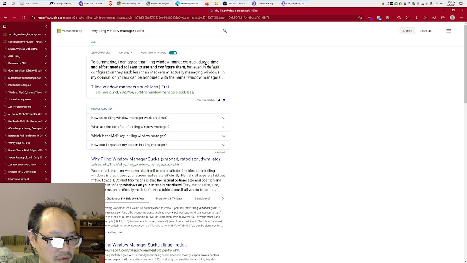Click the Feedback link under questions
The width and height of the screenshot is (467, 263).
click(220, 152)
